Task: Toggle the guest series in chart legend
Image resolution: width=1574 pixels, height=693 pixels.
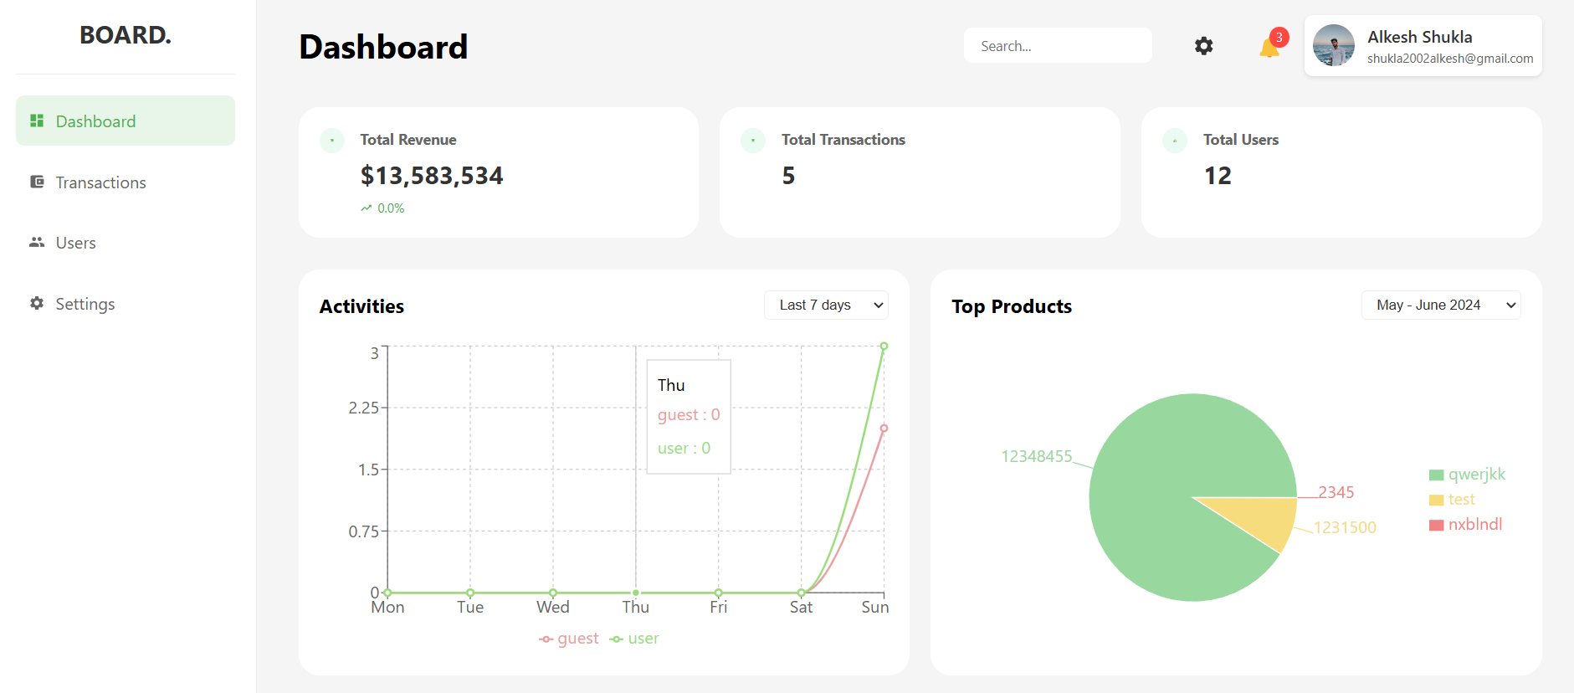Action: [569, 639]
